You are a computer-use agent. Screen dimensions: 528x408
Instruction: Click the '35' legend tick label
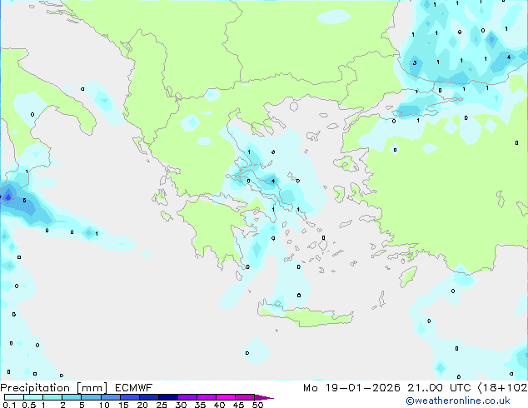200,405
